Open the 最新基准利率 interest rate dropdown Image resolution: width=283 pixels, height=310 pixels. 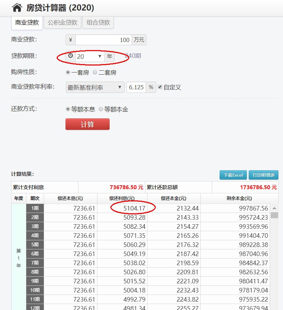pos(95,87)
